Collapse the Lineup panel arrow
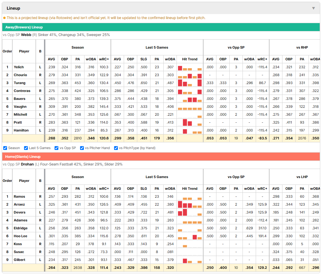The width and height of the screenshot is (322, 275). [313, 8]
